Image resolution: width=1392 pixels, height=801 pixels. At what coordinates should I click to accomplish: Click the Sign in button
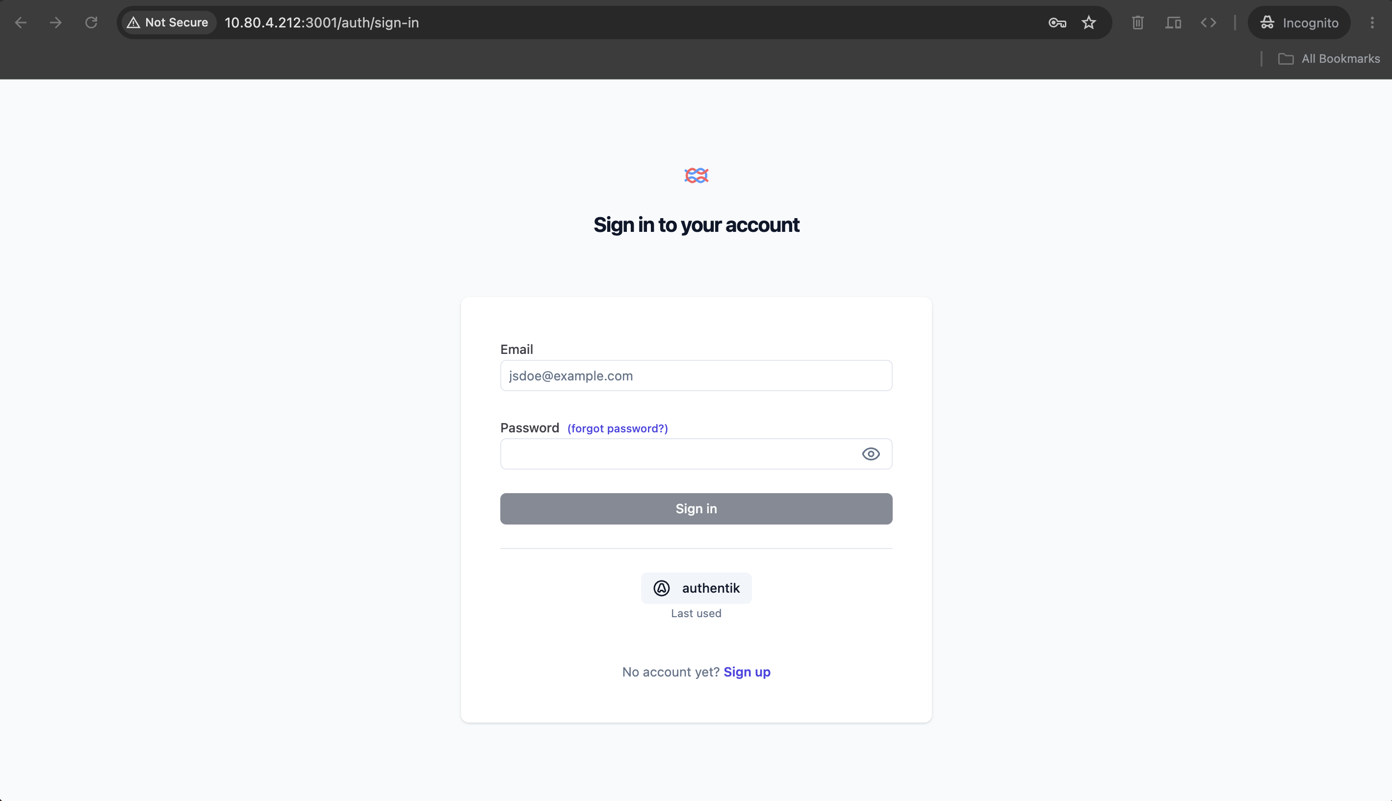[x=696, y=509]
